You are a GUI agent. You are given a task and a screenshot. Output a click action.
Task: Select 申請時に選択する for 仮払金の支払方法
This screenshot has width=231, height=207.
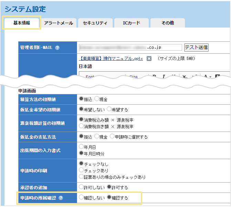click(112, 137)
